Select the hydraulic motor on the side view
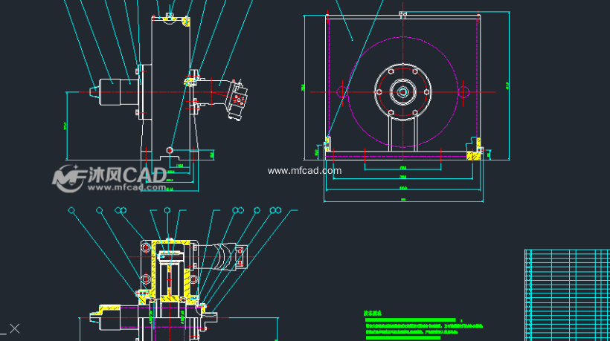This screenshot has width=610, height=341. 239,97
